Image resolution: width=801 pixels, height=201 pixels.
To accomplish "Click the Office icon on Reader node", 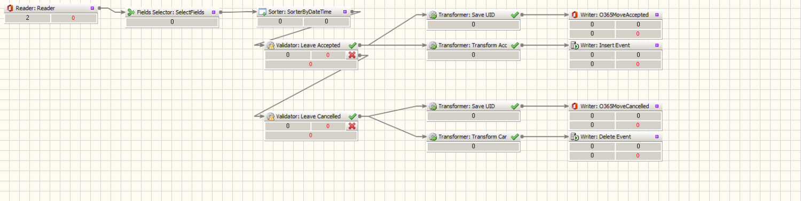I will coord(10,8).
